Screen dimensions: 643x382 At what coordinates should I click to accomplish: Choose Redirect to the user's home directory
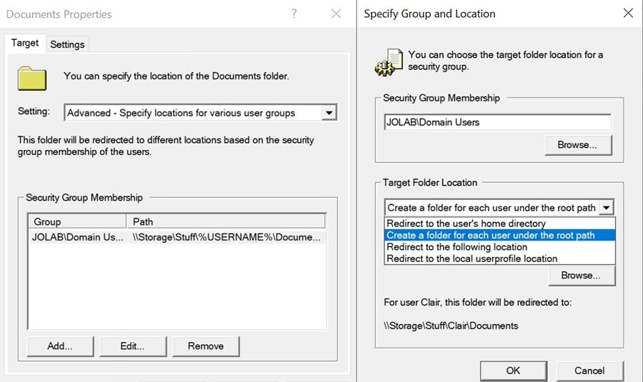point(466,223)
